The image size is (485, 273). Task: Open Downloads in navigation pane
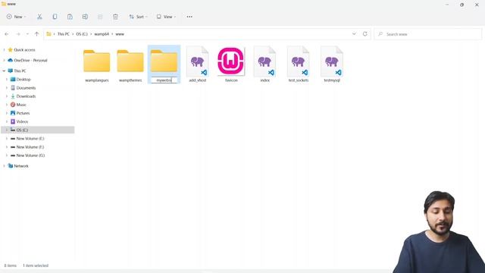(26, 96)
